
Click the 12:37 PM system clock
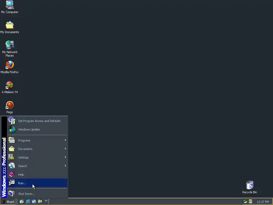(263, 202)
